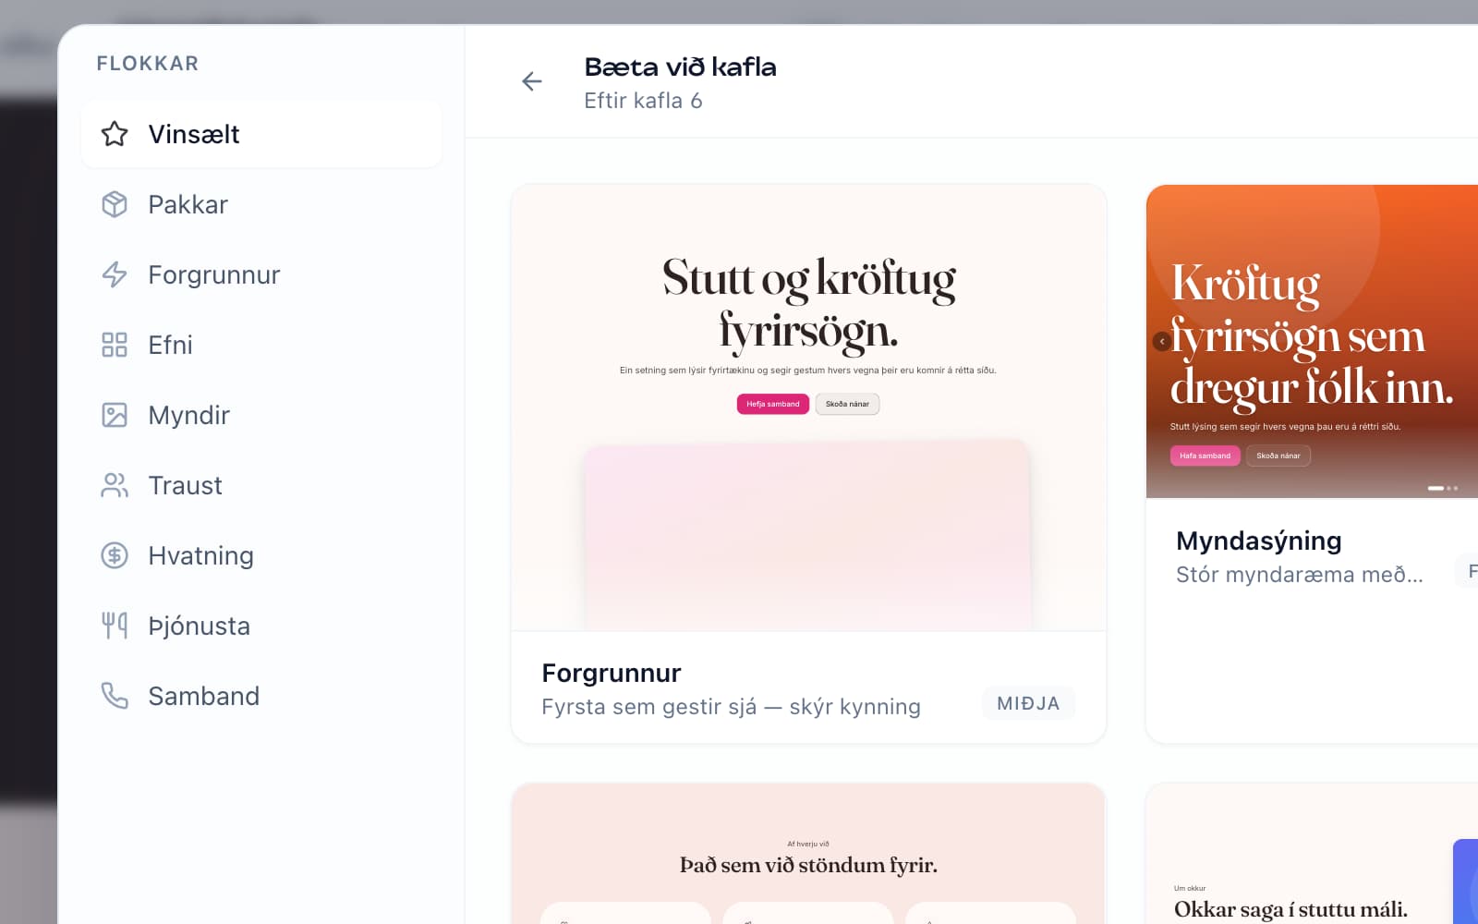Select the star icon beside Vinsælt
Viewport: 1478px width, 924px height.
(114, 134)
